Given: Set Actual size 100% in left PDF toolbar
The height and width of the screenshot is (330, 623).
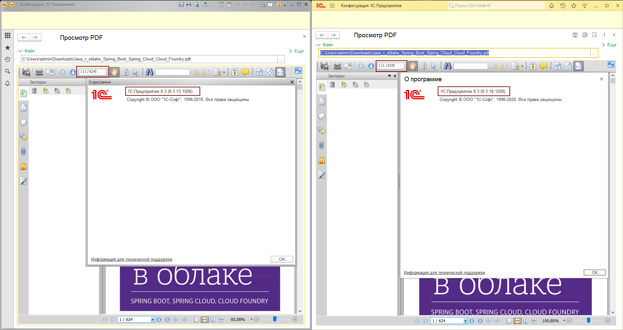Looking at the screenshot, I should (260, 72).
